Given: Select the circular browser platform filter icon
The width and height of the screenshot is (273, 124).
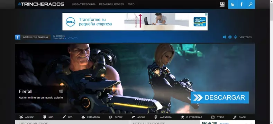Looking at the screenshot, I should [230, 37].
